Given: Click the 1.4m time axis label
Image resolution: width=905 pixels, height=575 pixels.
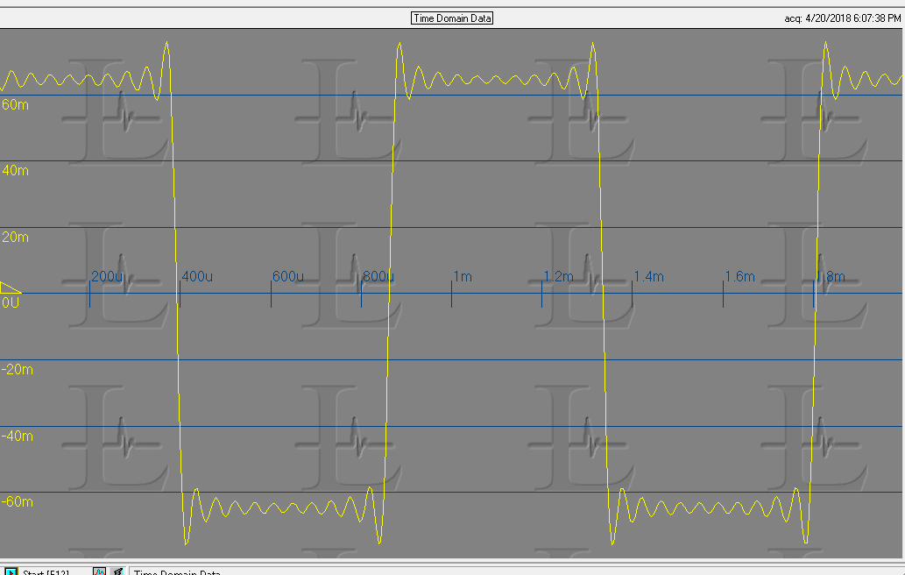Looking at the screenshot, I should [648, 276].
